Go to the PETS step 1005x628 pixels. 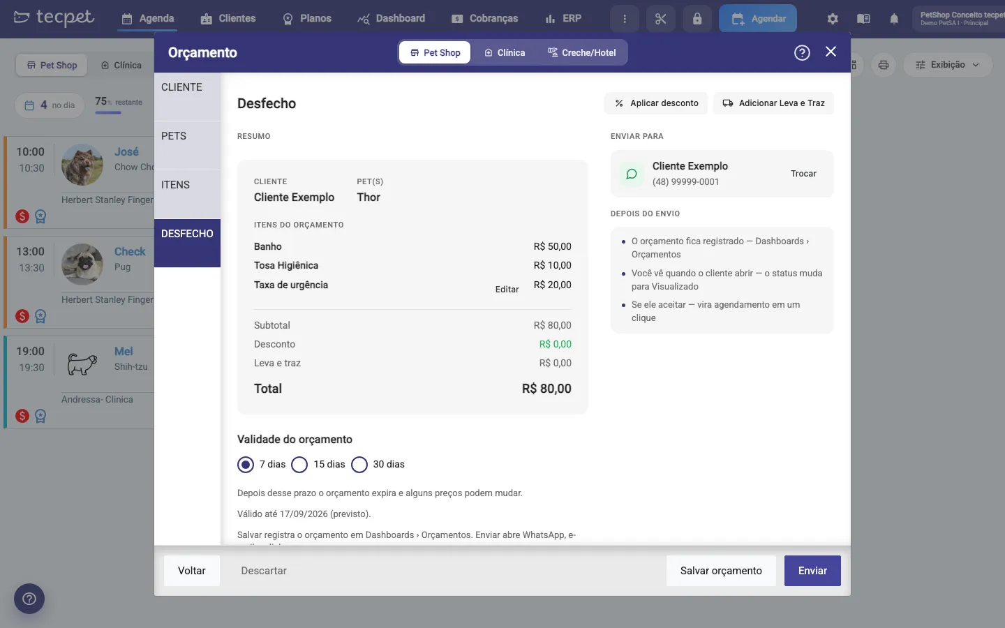(x=187, y=145)
